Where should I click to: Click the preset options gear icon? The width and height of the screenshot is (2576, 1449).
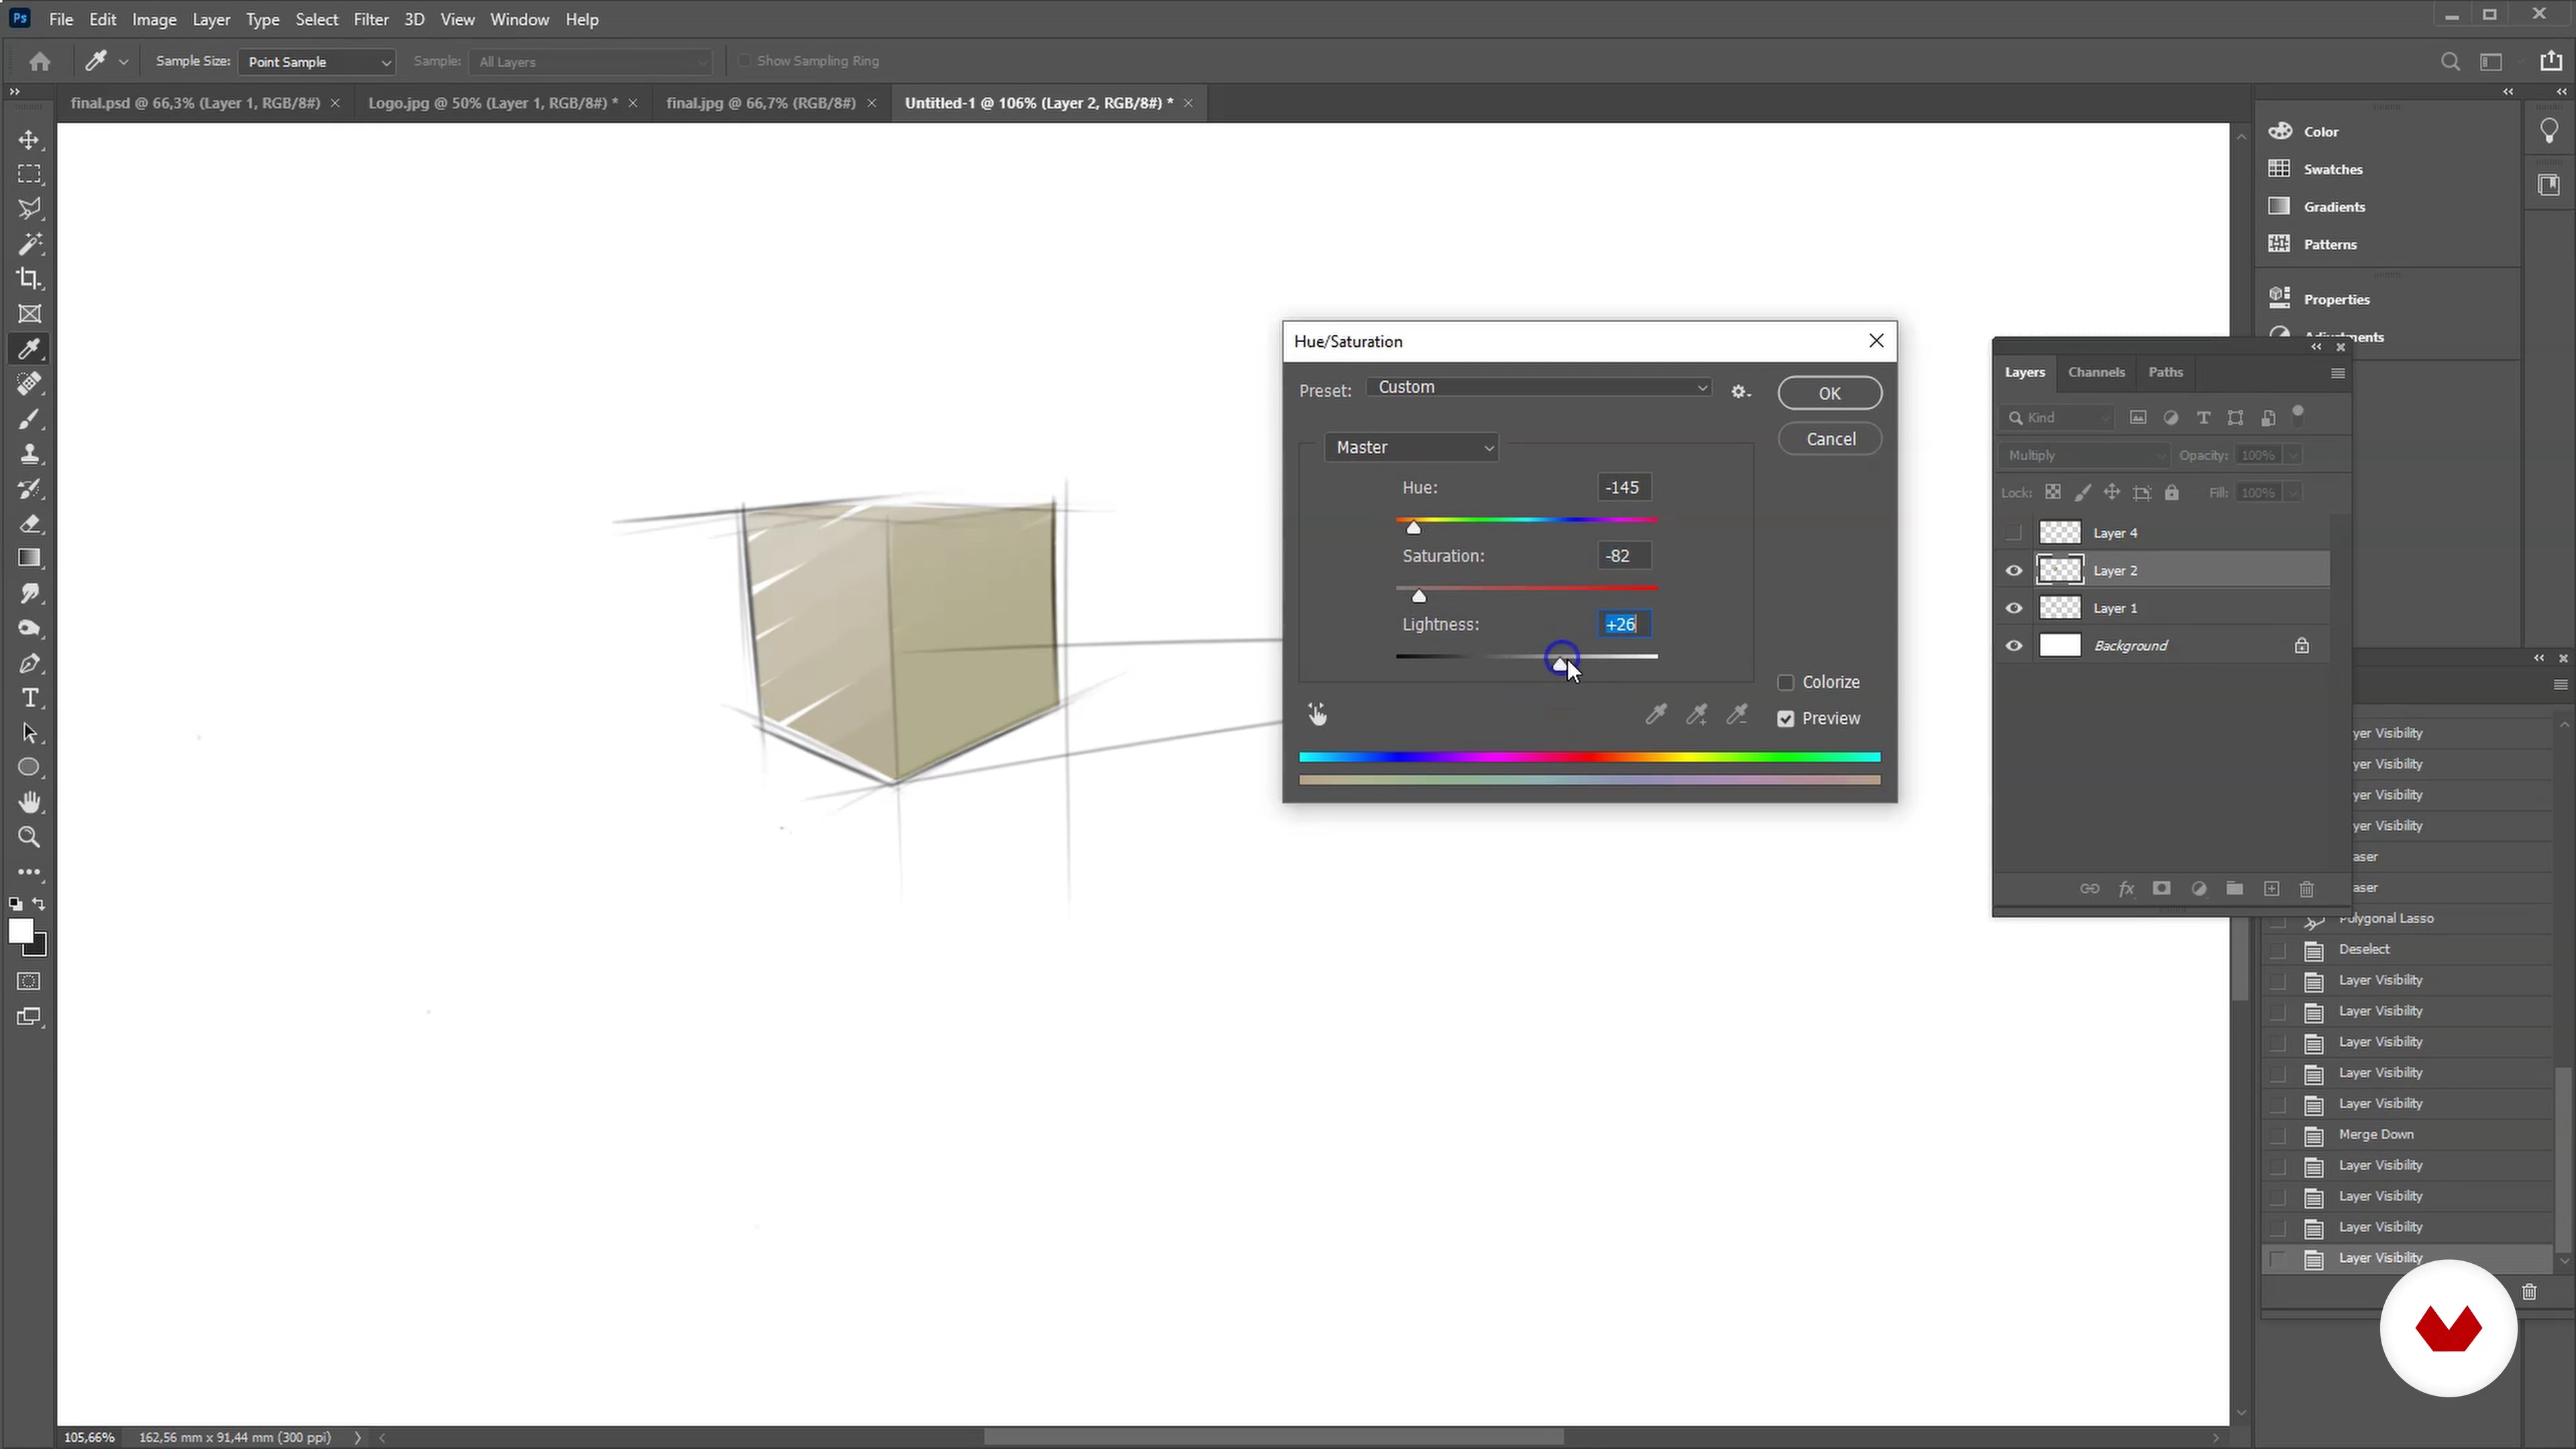1740,392
